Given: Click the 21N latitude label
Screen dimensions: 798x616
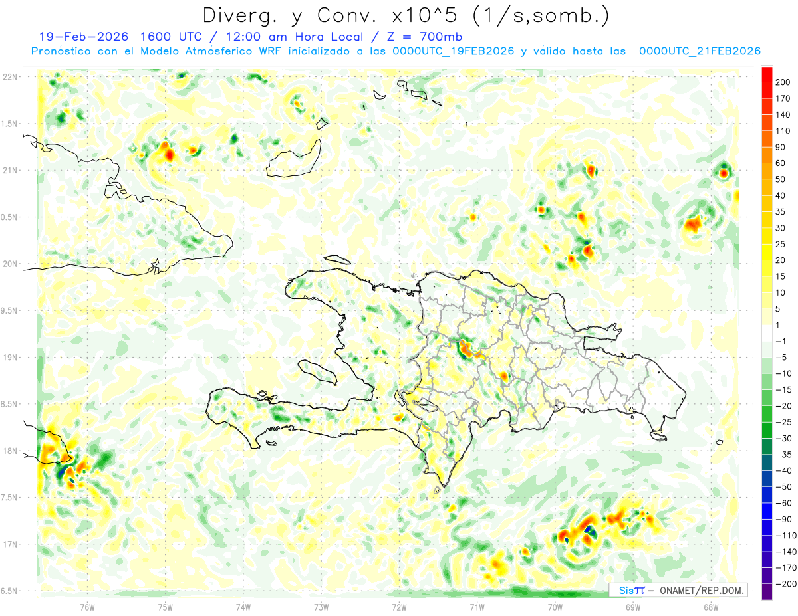Looking at the screenshot, I should (x=9, y=171).
